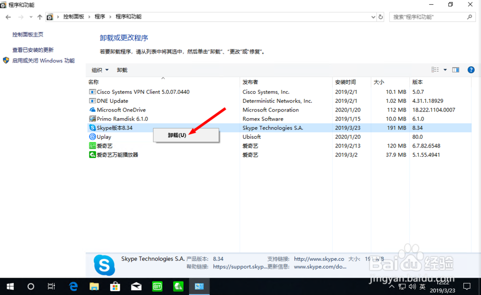The width and height of the screenshot is (481, 295).
Task: Sort by the 大小 column header
Action: point(379,82)
